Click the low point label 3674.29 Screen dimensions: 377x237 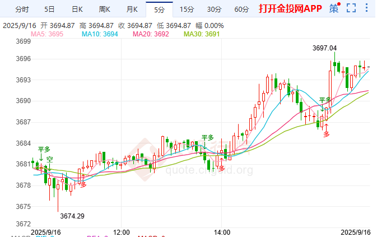pos(72,216)
